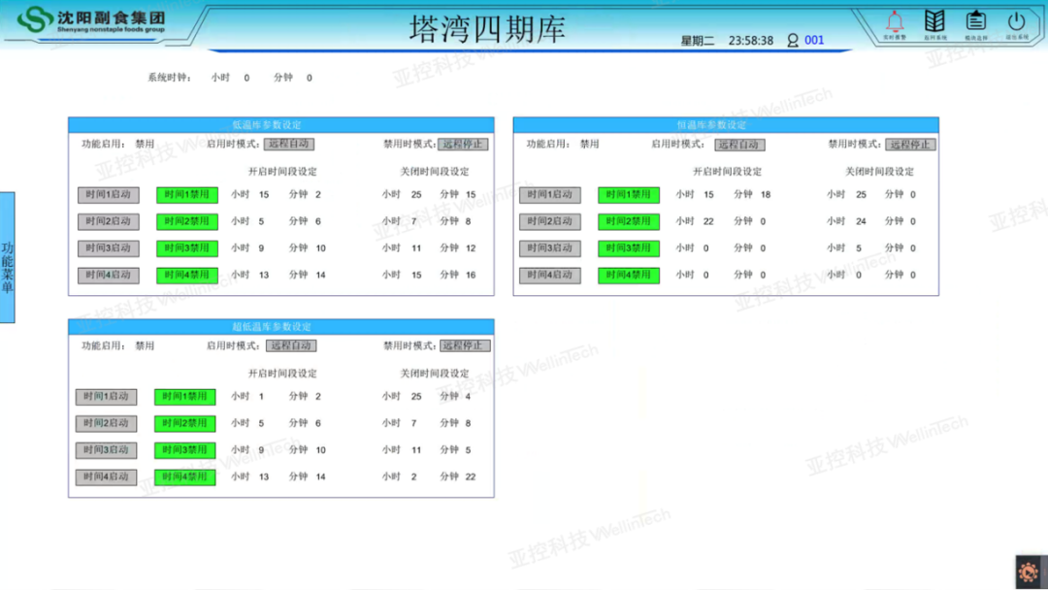Click 低温库参数设定 panel header

(x=280, y=125)
